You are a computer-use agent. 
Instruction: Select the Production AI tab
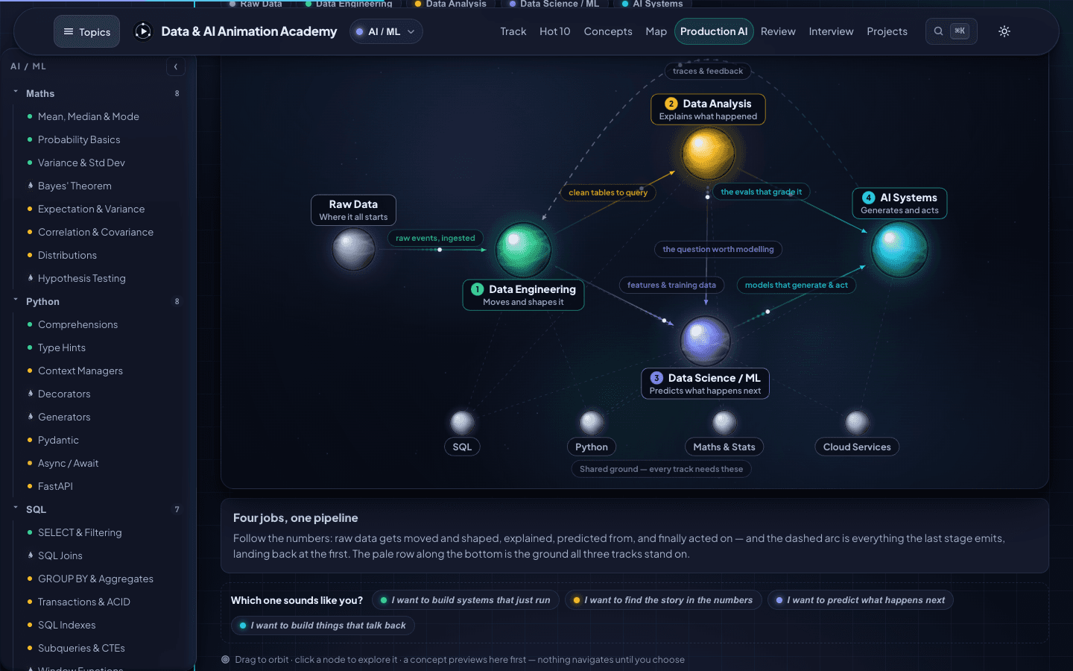[x=714, y=31]
